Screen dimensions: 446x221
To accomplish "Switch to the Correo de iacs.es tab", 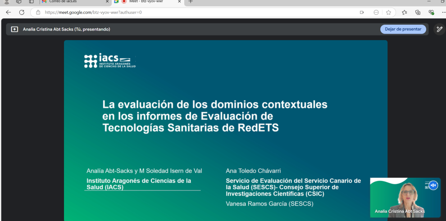I will click(72, 2).
